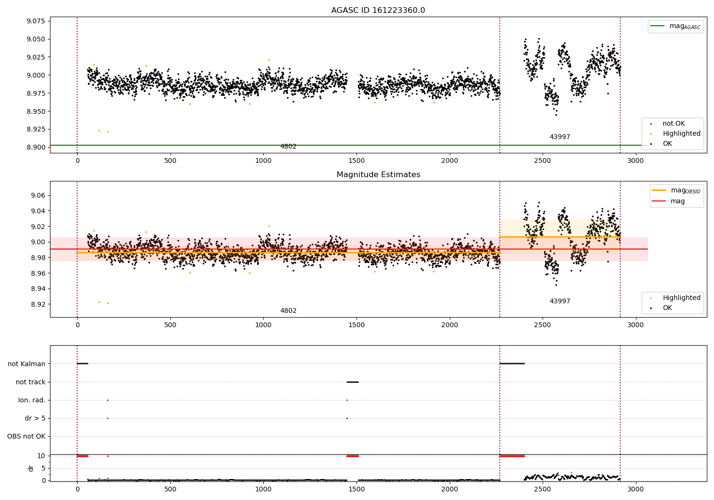Click x-axis tick '1500' under the AGASC ID plot
The image size is (714, 500).
357,161
